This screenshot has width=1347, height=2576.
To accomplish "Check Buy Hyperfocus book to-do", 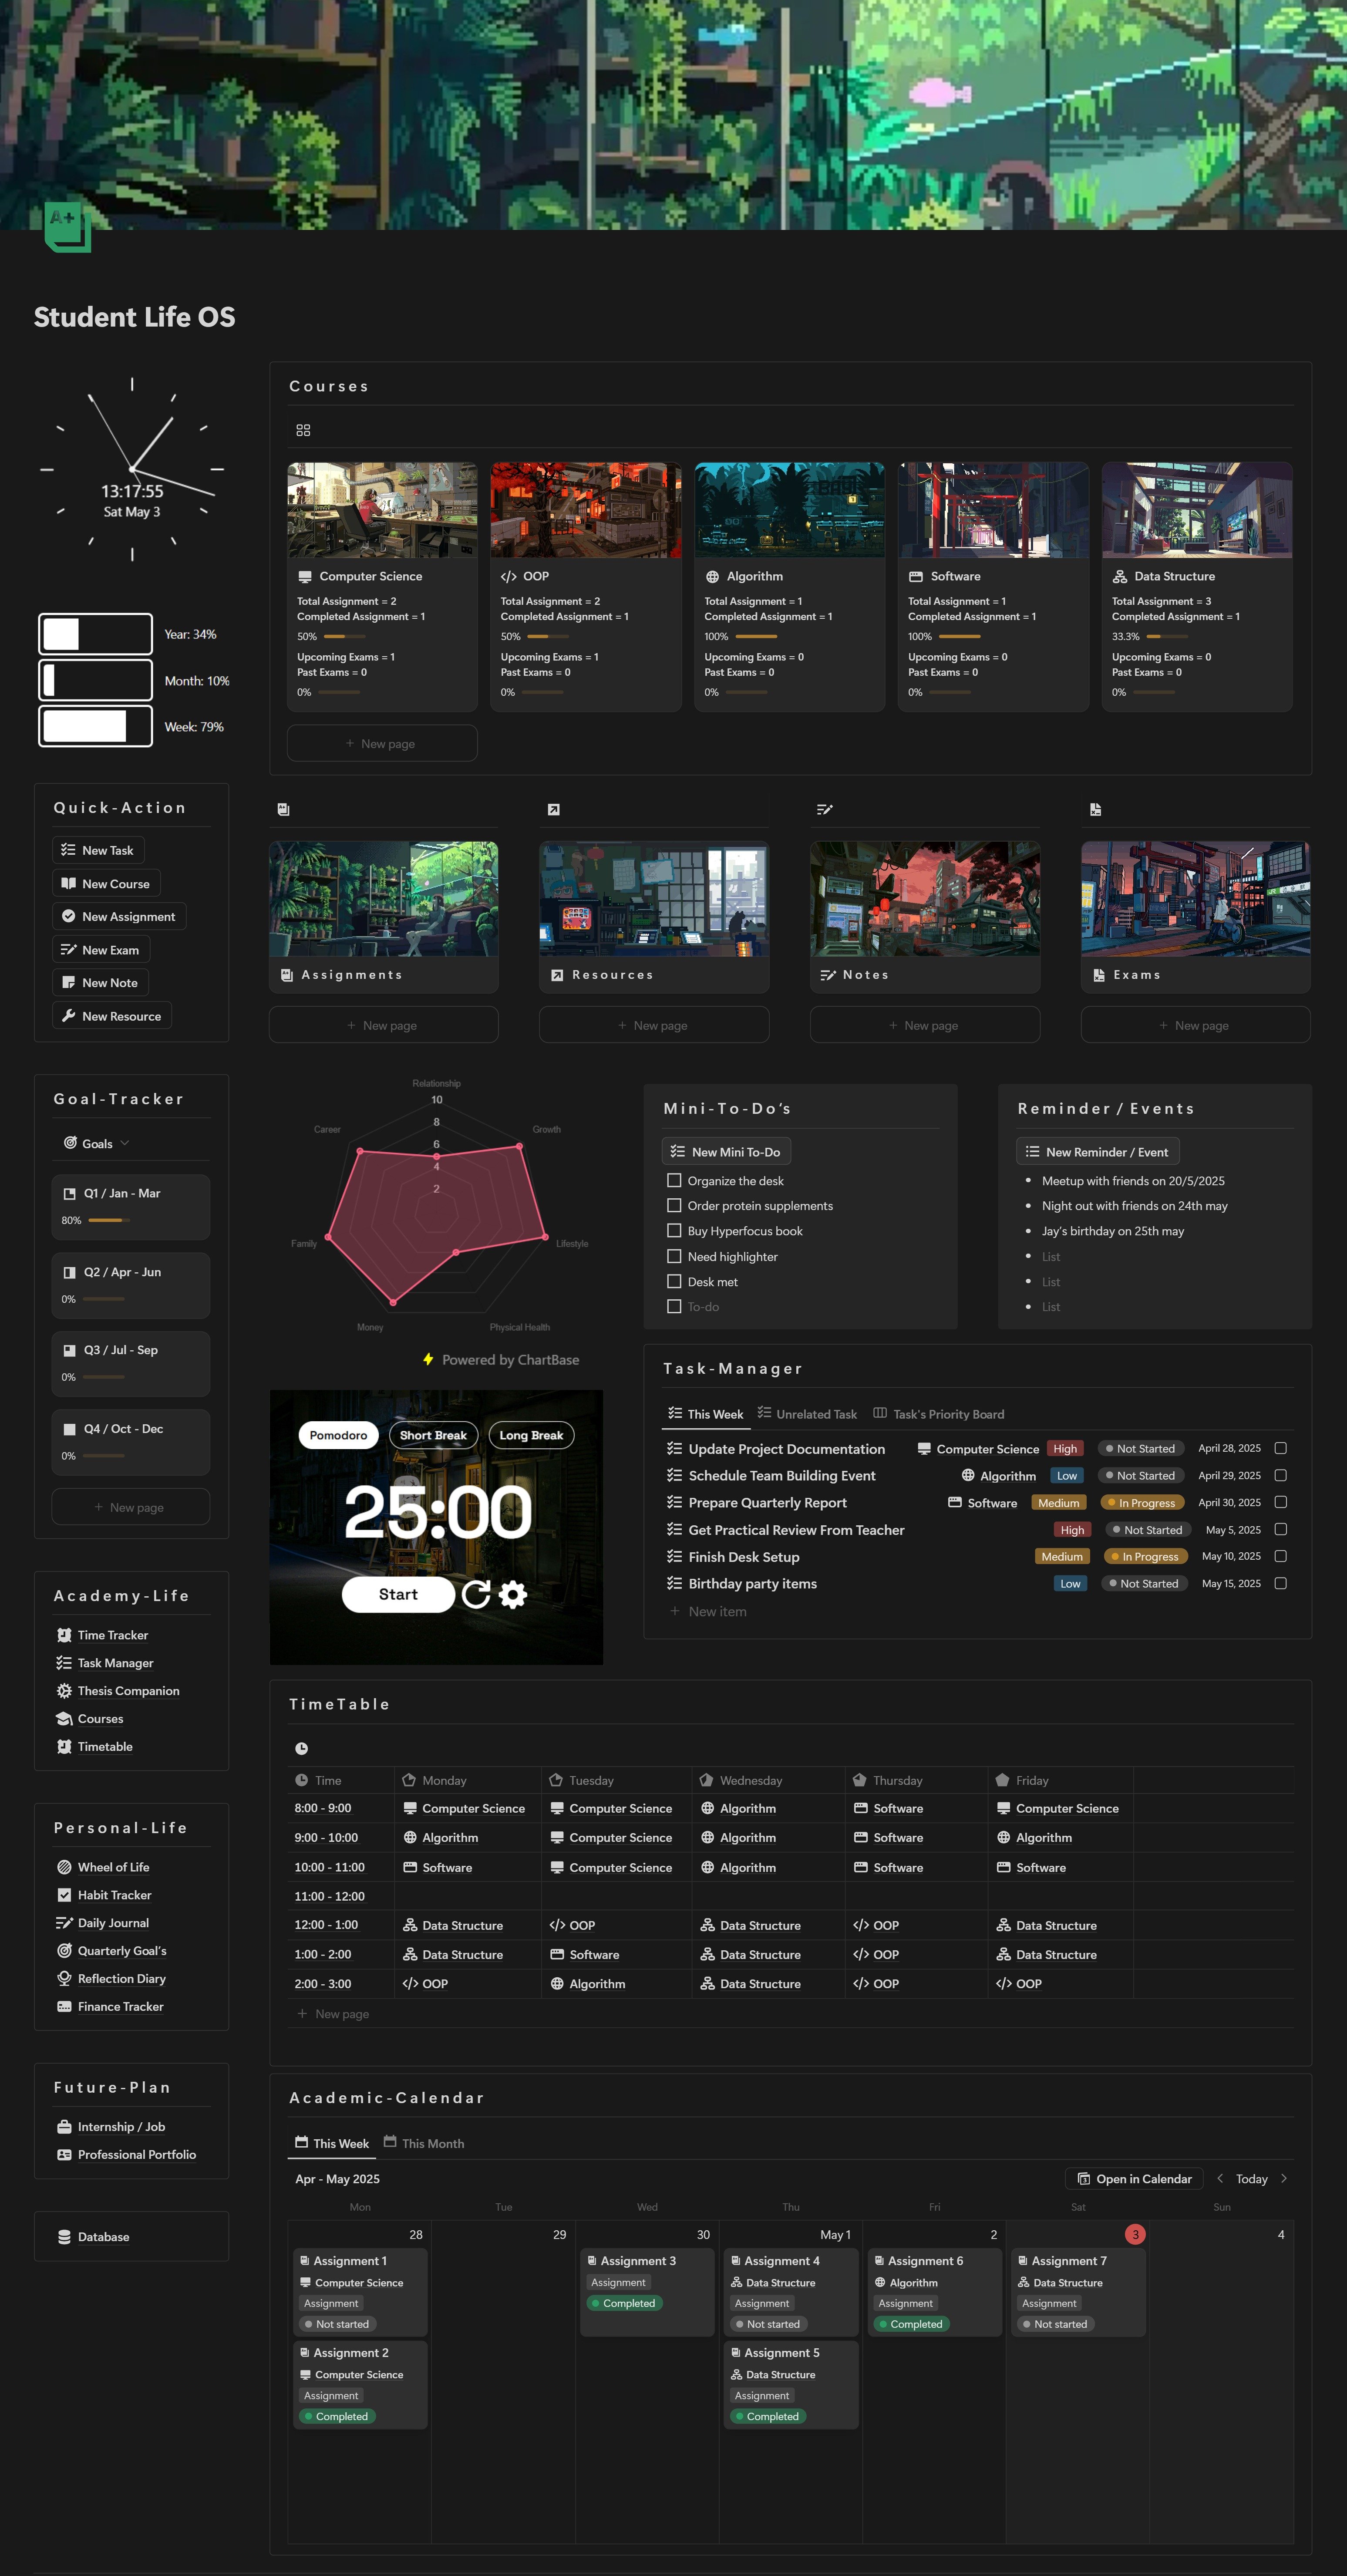I will [x=674, y=1231].
